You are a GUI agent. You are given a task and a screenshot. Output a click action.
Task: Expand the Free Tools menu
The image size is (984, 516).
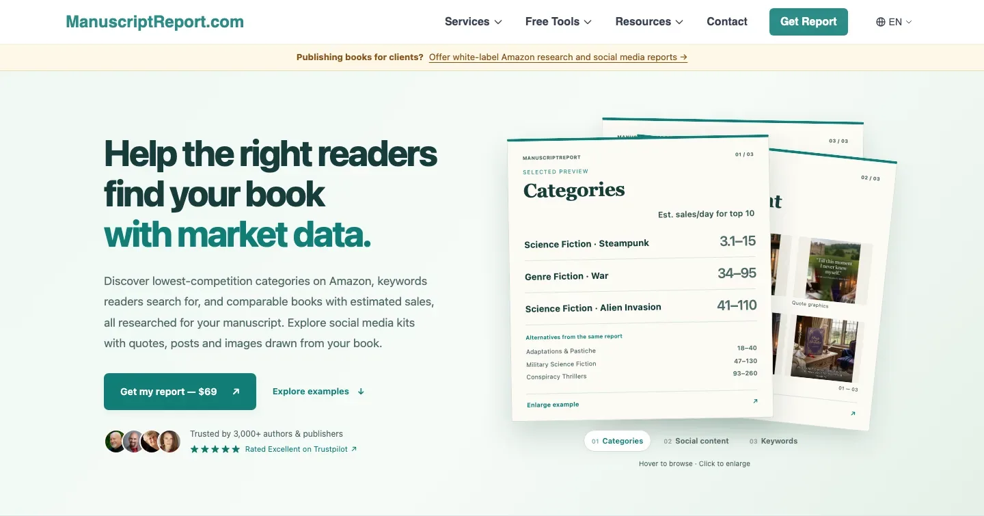[x=558, y=22]
